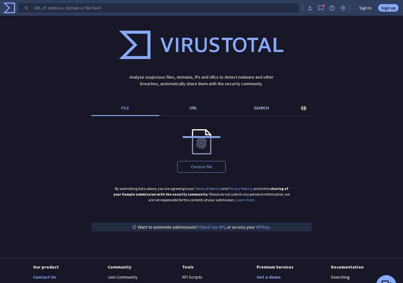Click the info icon beside automate submissions
This screenshot has width=403, height=283.
[134, 227]
